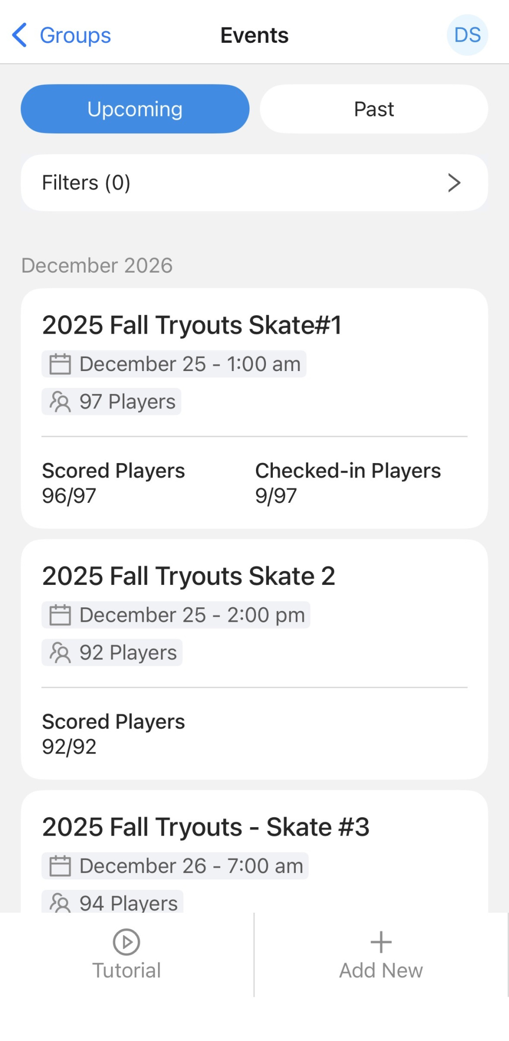Tap the Tutorial play icon
Viewport: 509px width, 1041px height.
pyautogui.click(x=126, y=942)
